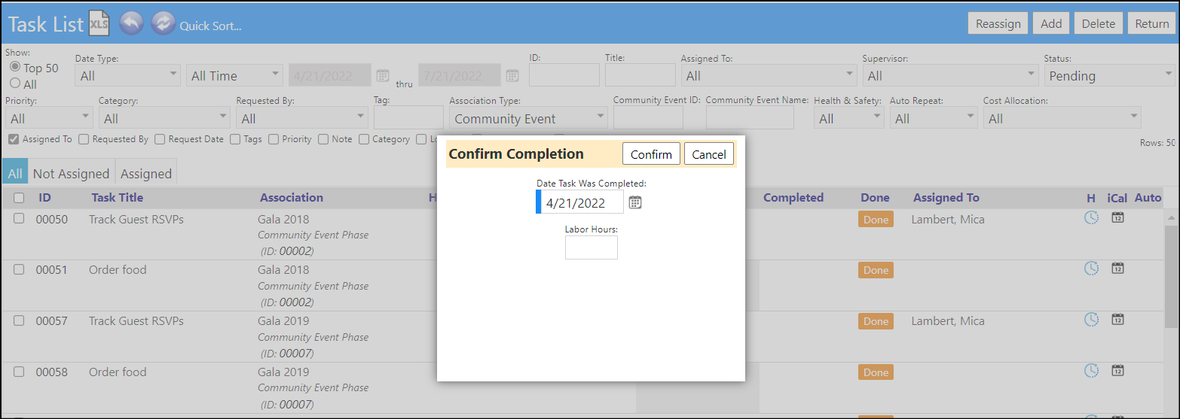Click iCal calendar icon for task 00051
This screenshot has height=419, width=1180.
tap(1118, 269)
